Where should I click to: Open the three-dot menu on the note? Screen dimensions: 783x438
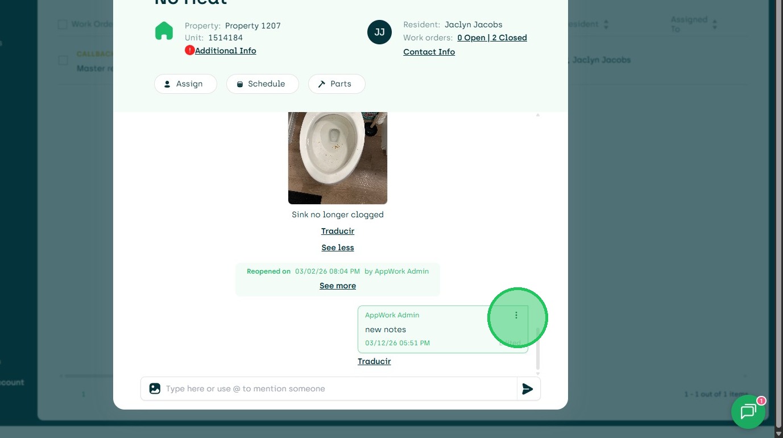[x=516, y=315]
